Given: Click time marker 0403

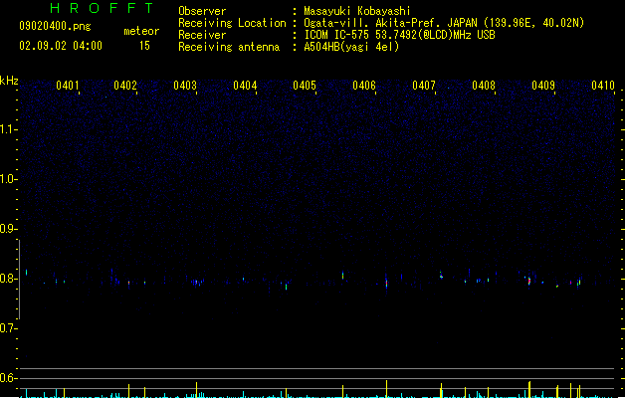Looking at the screenshot, I should [x=185, y=86].
